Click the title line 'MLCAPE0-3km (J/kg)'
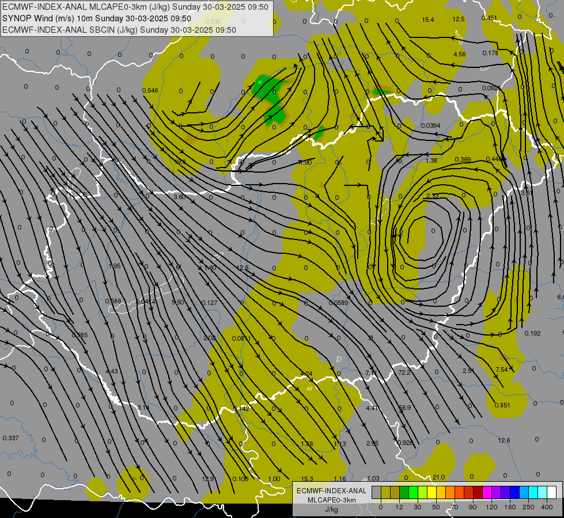This screenshot has height=518, width=564. (135, 7)
